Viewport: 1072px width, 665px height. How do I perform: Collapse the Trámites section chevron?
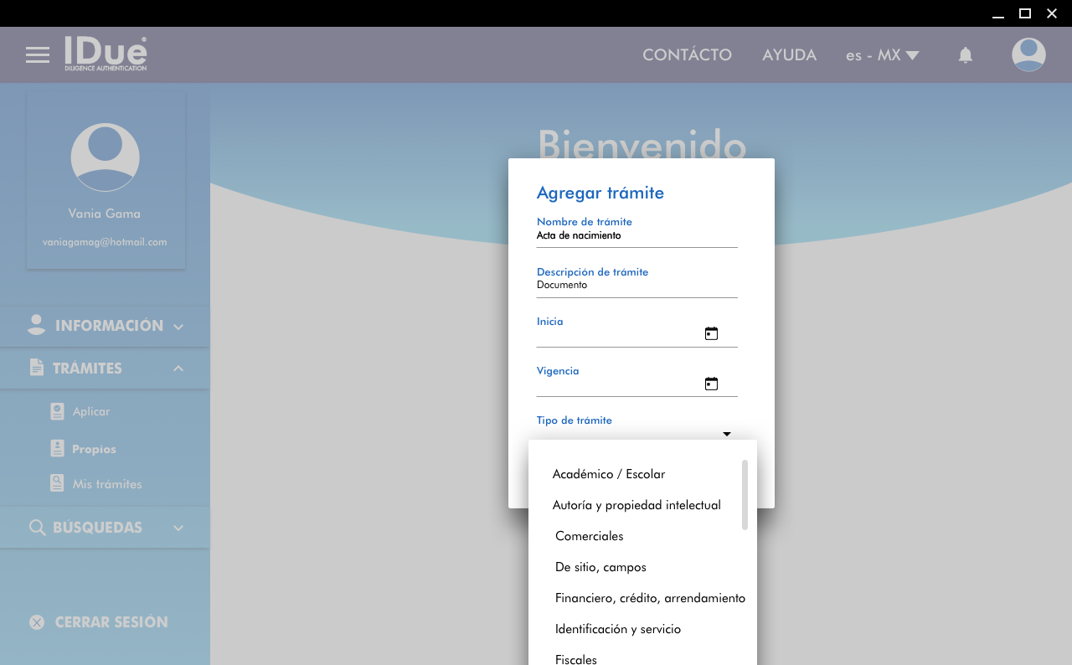click(x=178, y=369)
